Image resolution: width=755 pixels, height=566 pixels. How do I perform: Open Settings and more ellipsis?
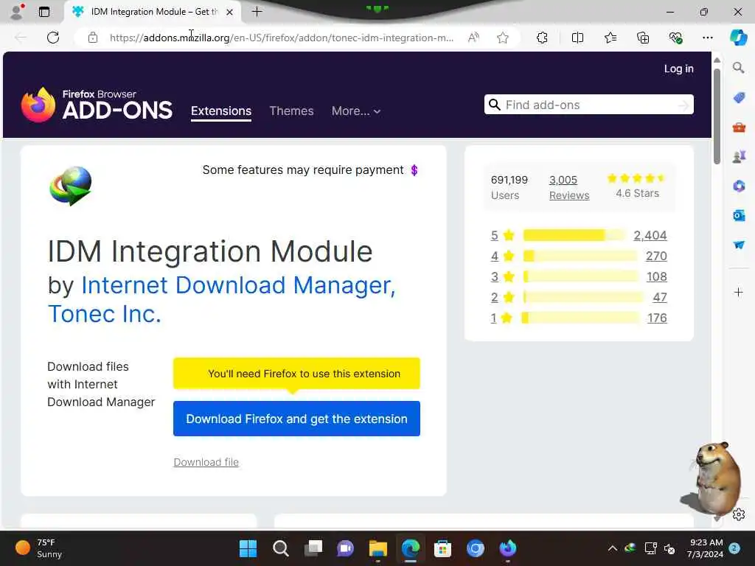coord(707,38)
